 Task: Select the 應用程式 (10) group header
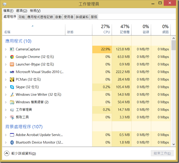click(x=18, y=41)
